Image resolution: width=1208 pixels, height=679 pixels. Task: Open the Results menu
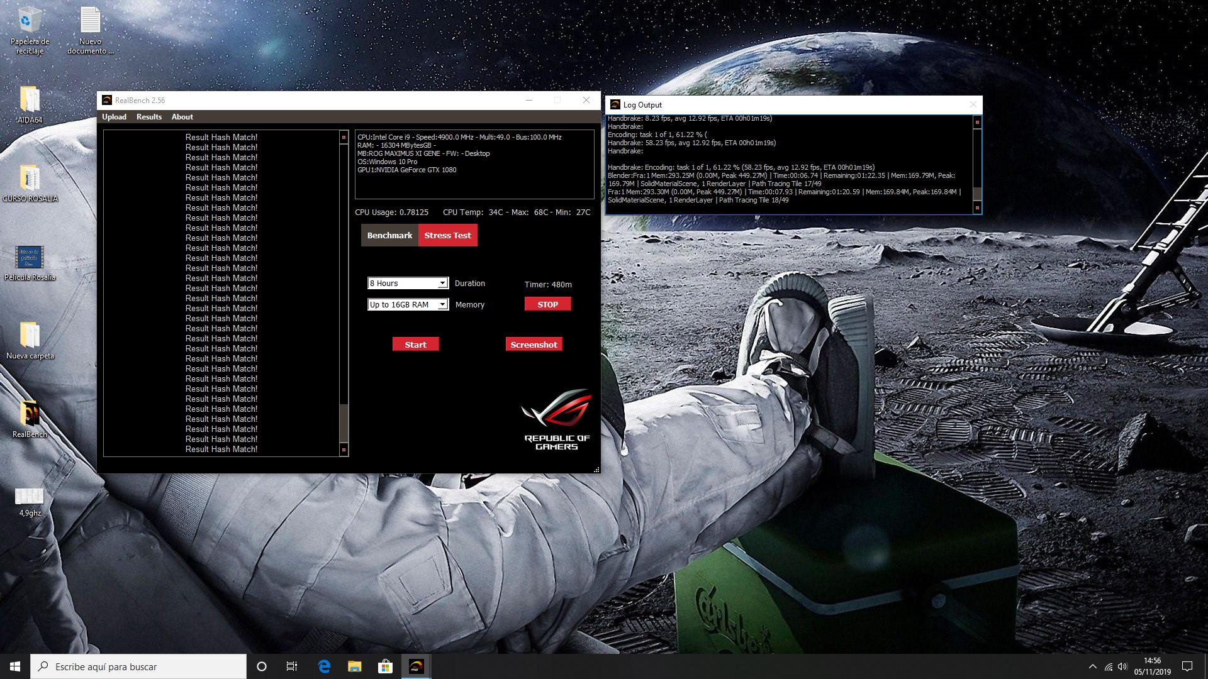(x=149, y=117)
